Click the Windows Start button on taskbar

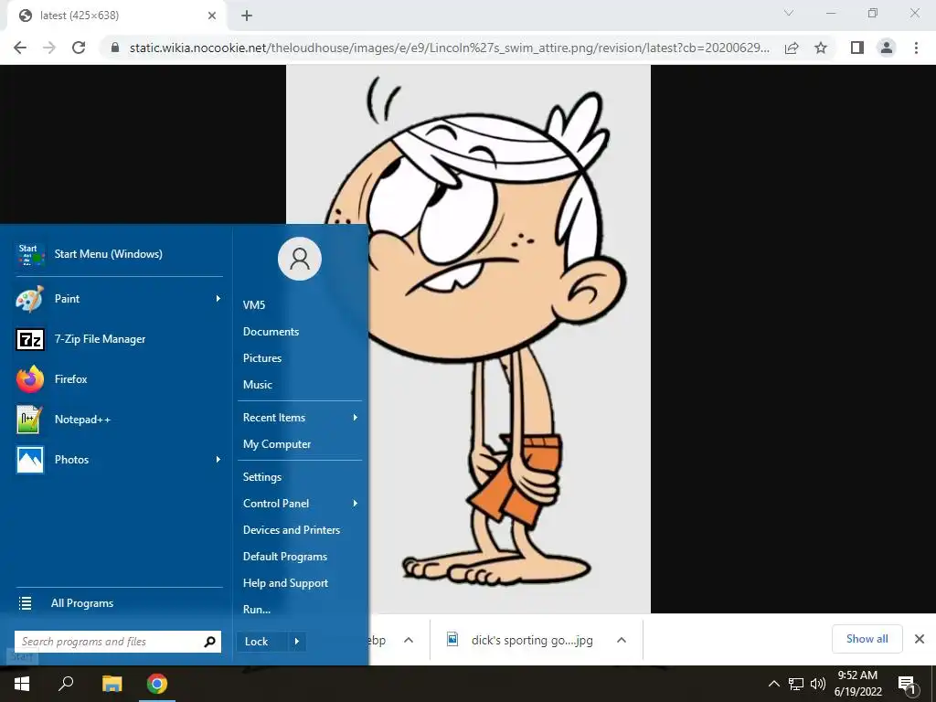(x=22, y=684)
